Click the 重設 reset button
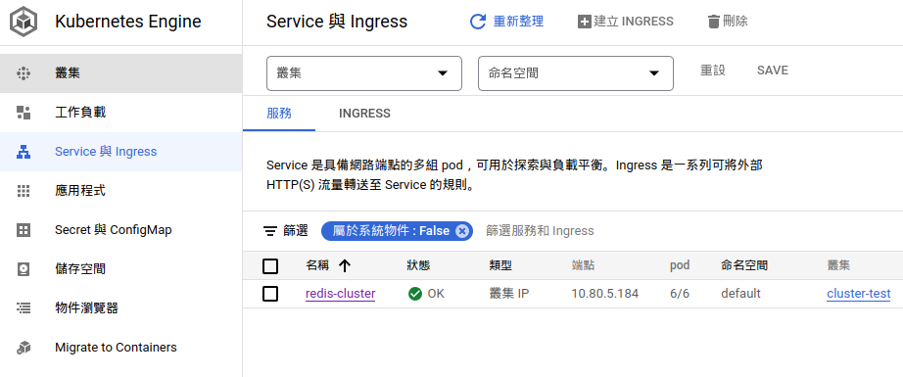Screen dimensions: 903x377 click(713, 71)
